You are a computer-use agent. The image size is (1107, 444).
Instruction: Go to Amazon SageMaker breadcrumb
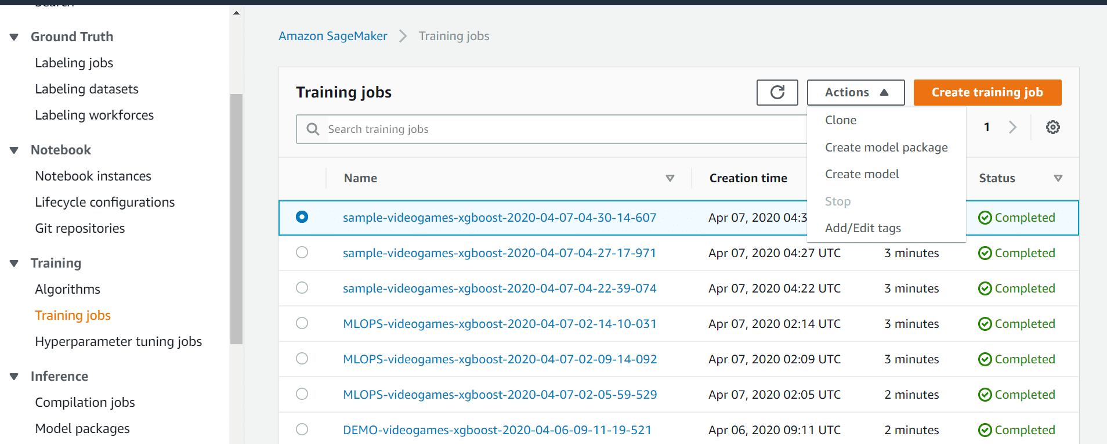click(333, 36)
